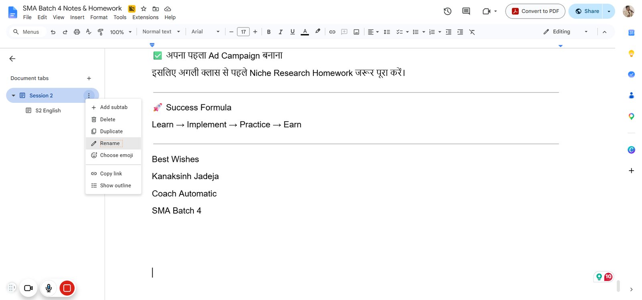The image size is (642, 300).
Task: Click the Move to folder icon
Action: tap(156, 8)
